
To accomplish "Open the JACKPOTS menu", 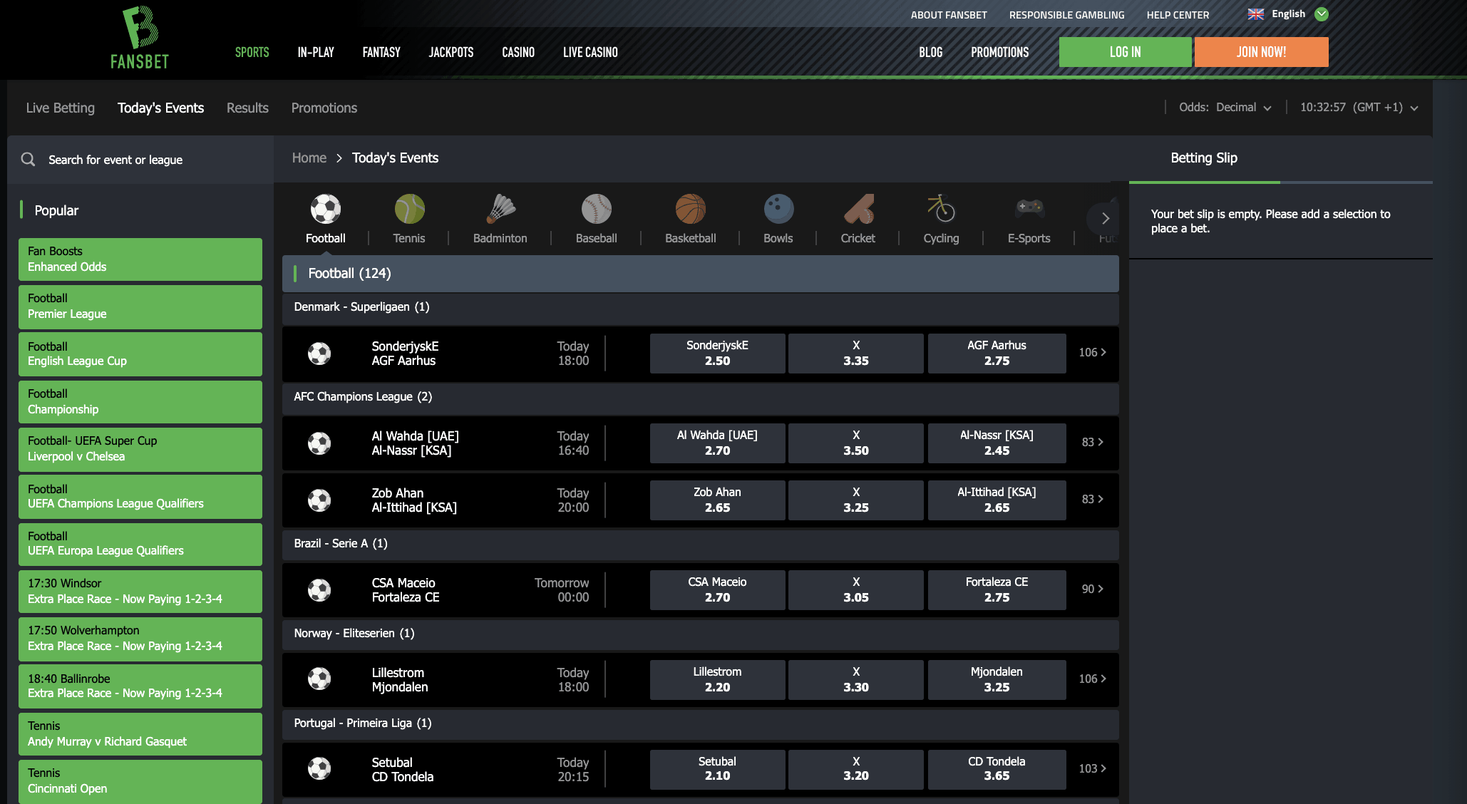I will 451,52.
